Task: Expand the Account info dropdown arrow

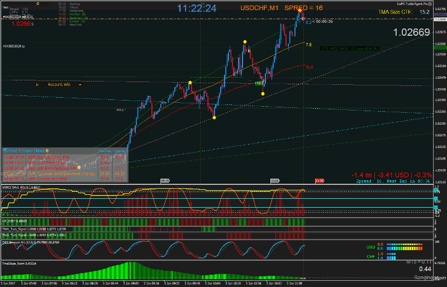Action: [80, 85]
